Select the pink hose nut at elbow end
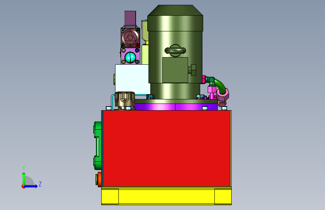The width and height of the screenshot is (325, 210). tap(223, 95)
